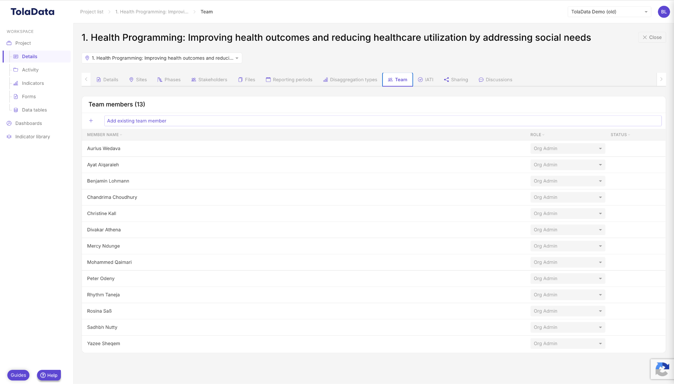
Task: Open role dropdown for Yazee Sheqem
Action: click(568, 344)
